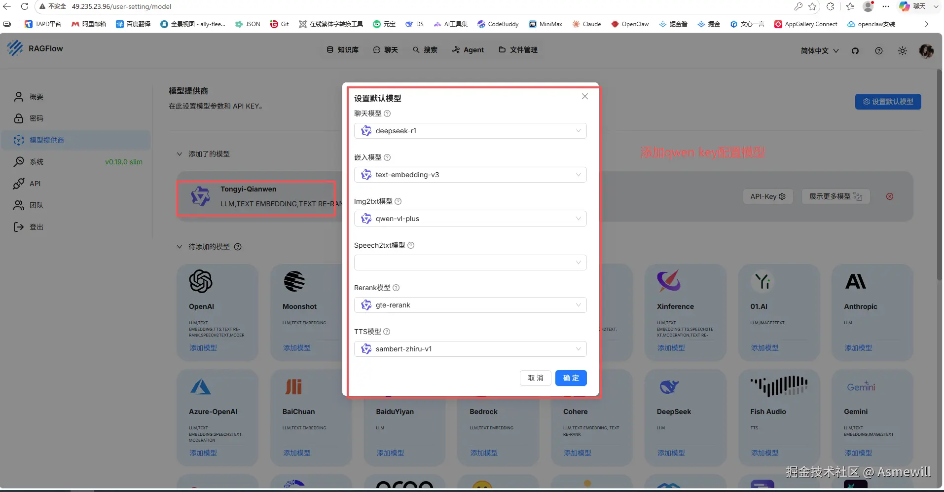Open the 搜索 tab
The height and width of the screenshot is (492, 944).
point(425,50)
